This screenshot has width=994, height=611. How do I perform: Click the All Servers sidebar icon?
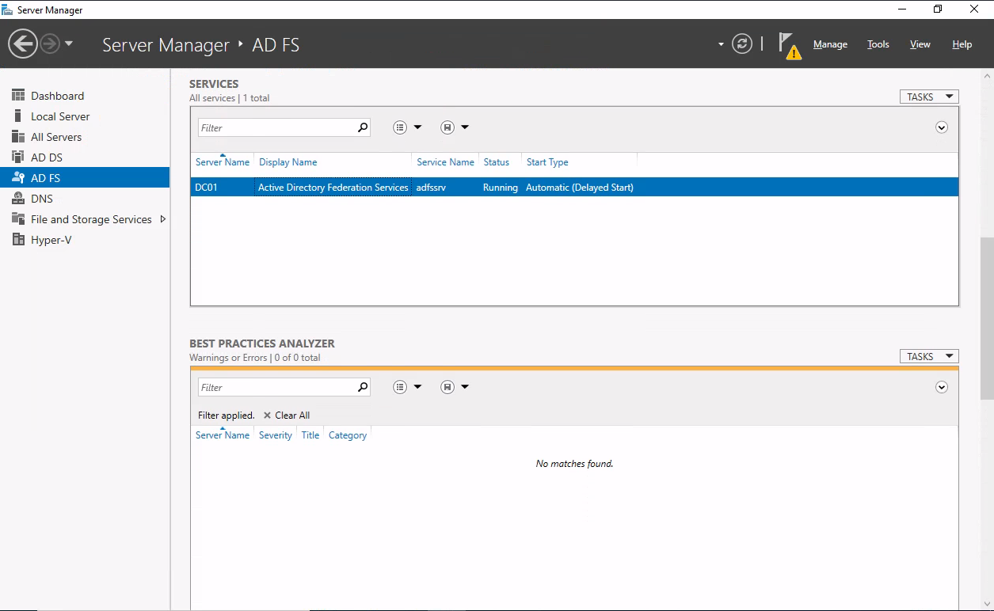18,136
